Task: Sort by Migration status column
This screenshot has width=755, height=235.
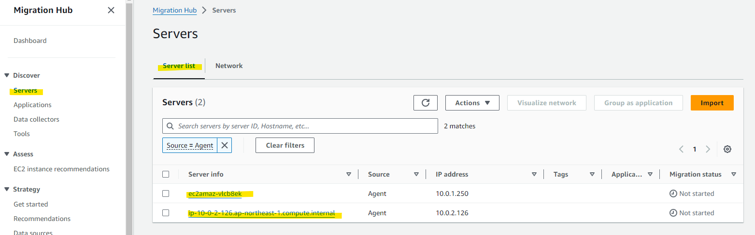Action: click(x=734, y=174)
